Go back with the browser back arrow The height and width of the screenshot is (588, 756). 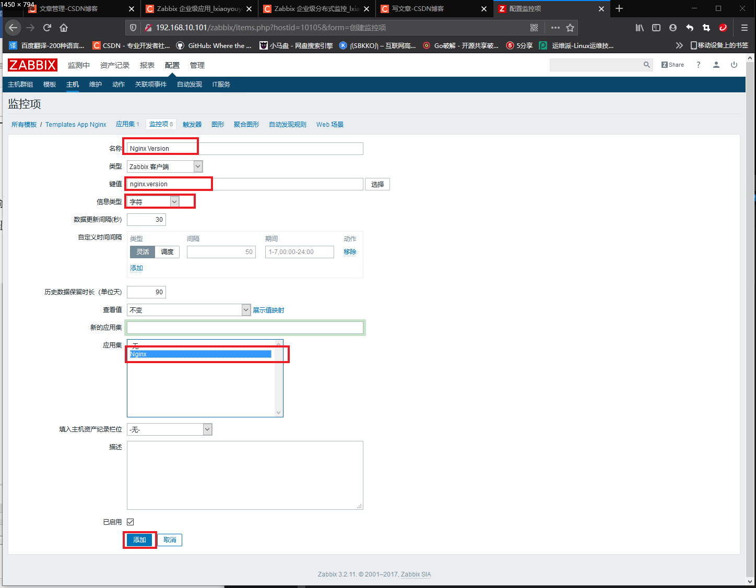click(x=13, y=28)
